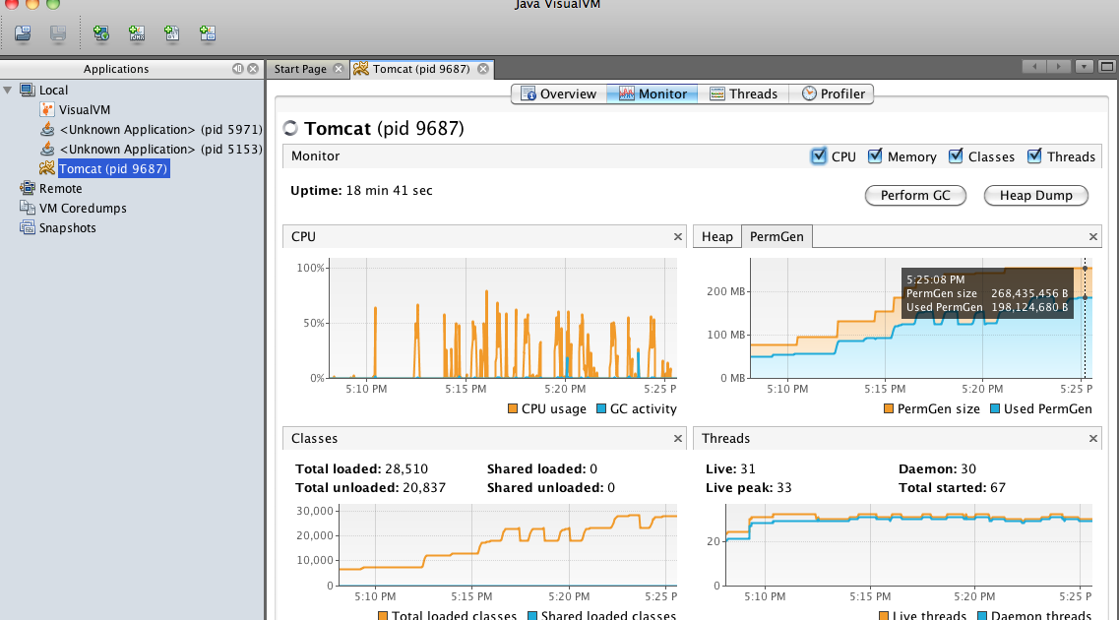Close the Applications panel
The width and height of the screenshot is (1119, 620).
[x=253, y=69]
